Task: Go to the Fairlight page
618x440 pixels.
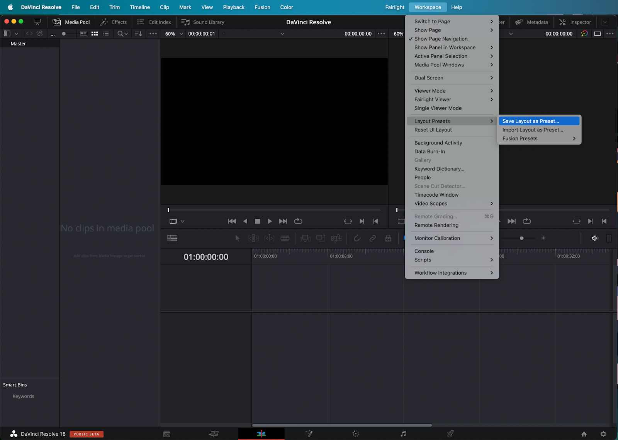Action: [403, 433]
